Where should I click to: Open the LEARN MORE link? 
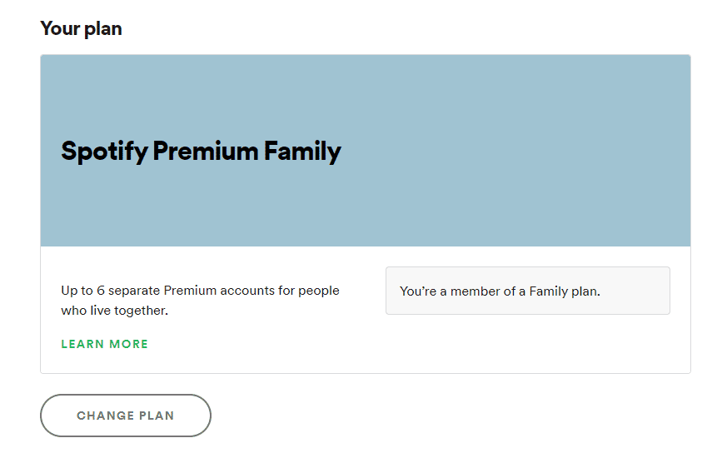104,344
